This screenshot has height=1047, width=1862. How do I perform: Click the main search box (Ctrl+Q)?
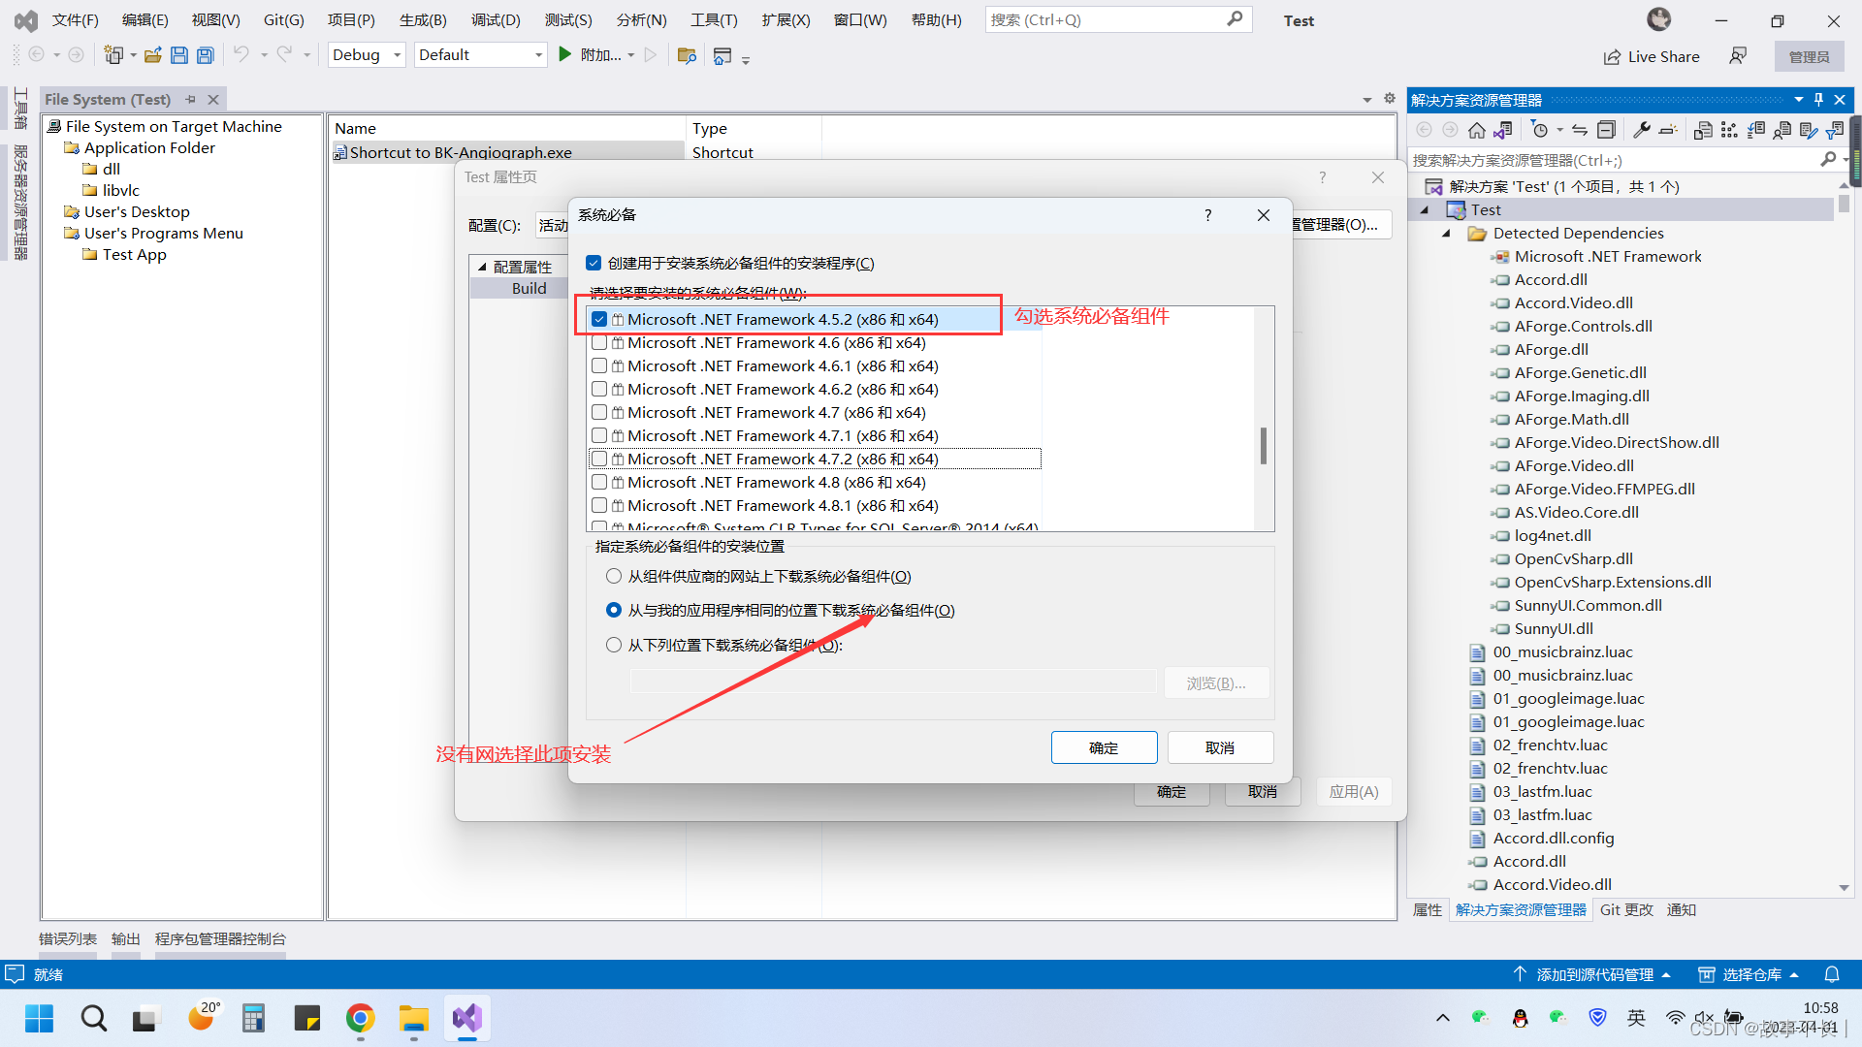pos(1118,19)
